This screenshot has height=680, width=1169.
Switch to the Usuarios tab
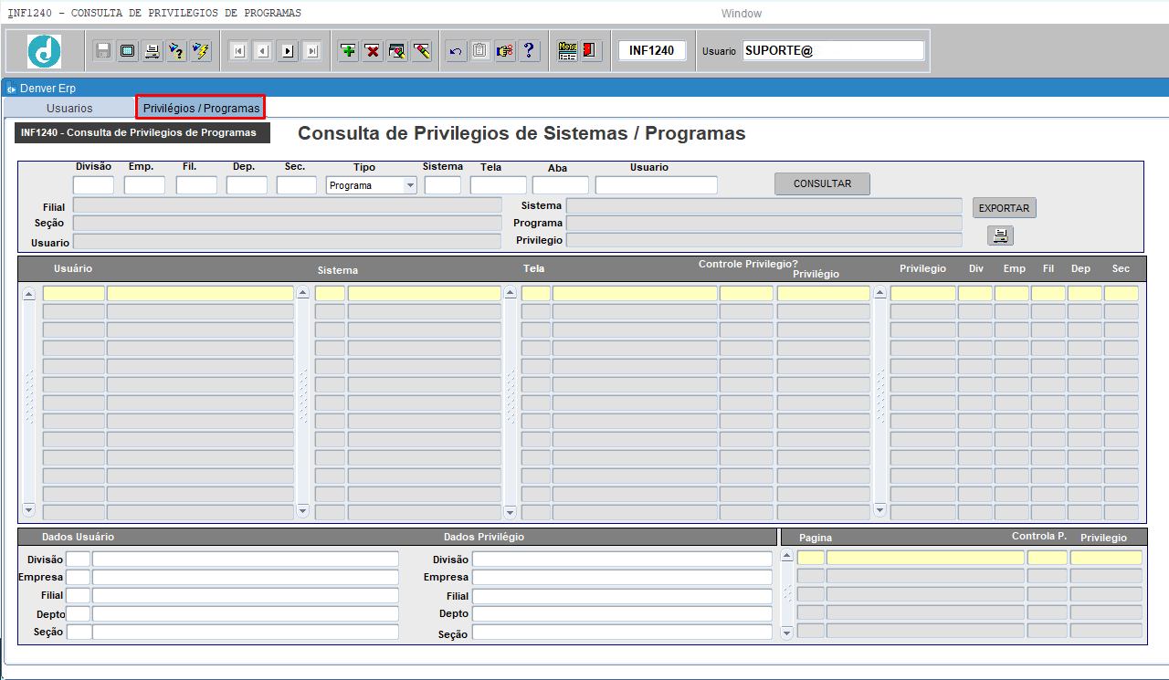pos(69,108)
